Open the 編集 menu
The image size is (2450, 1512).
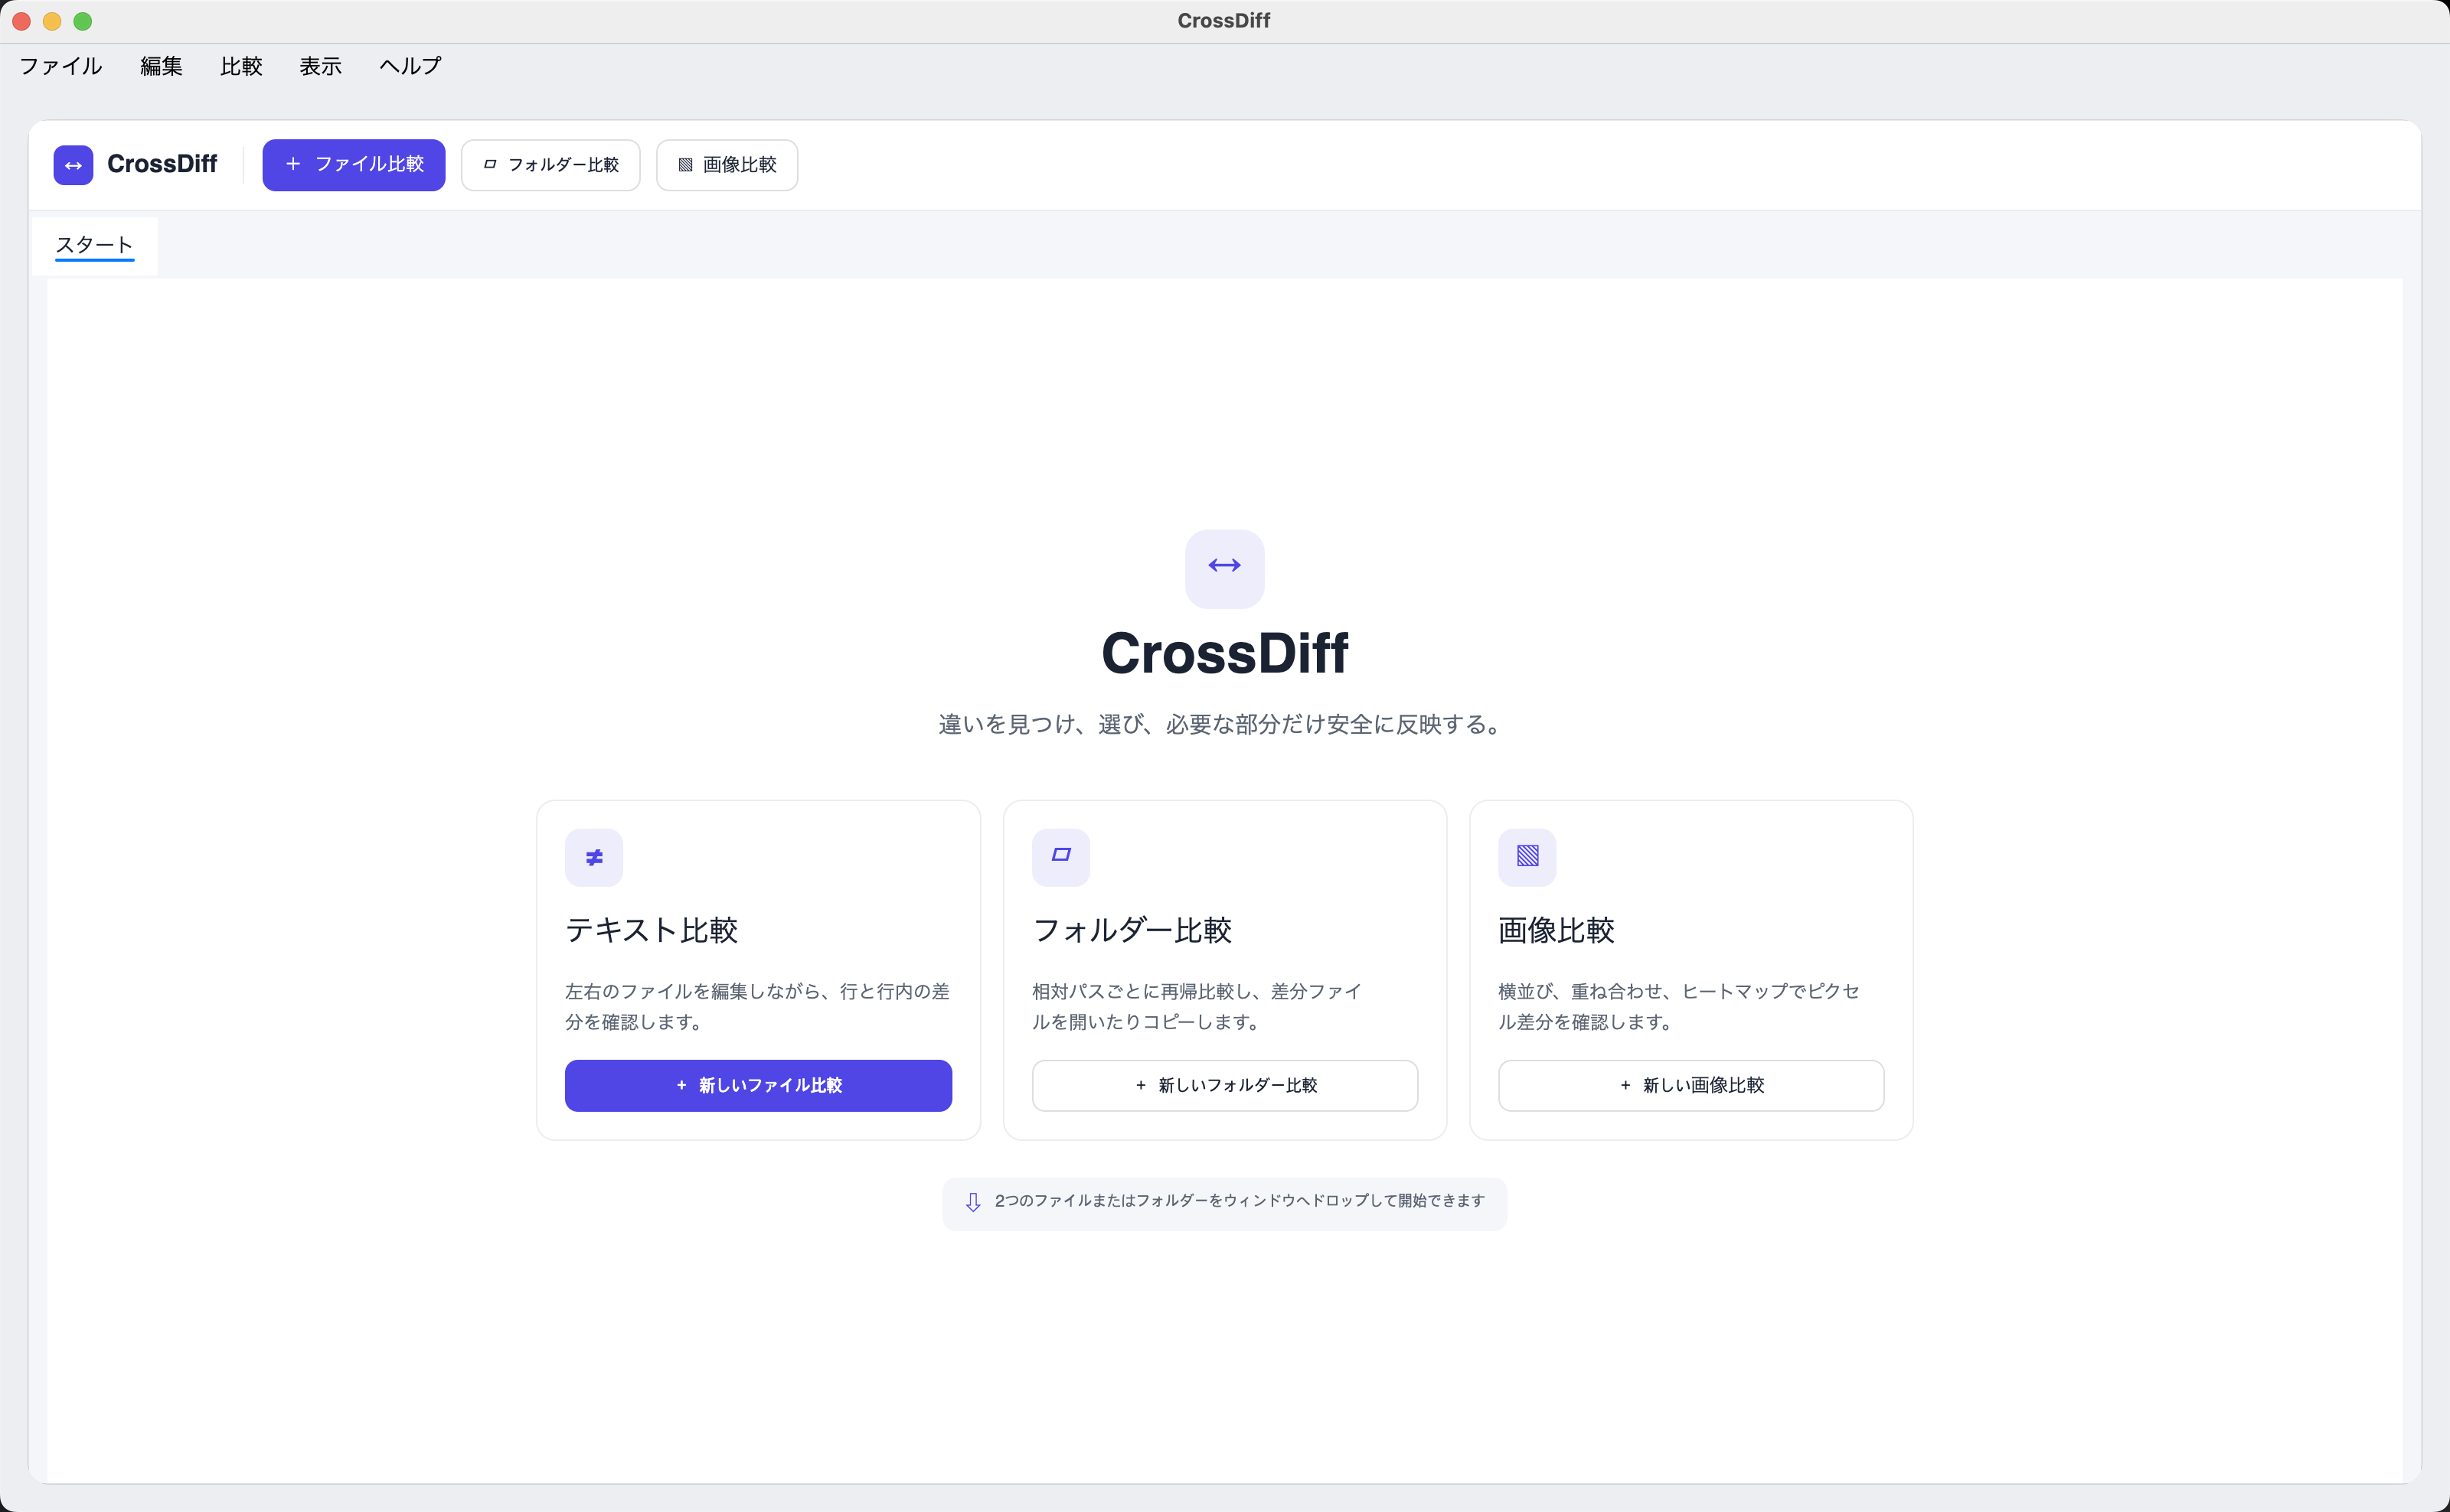(161, 66)
